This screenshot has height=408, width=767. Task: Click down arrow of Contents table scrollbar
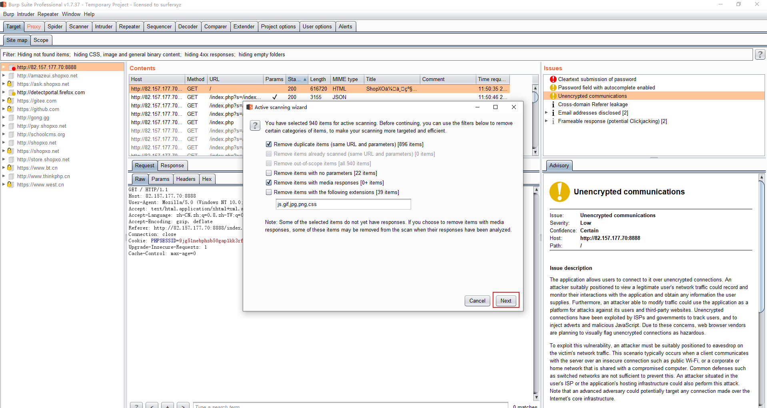coord(535,152)
